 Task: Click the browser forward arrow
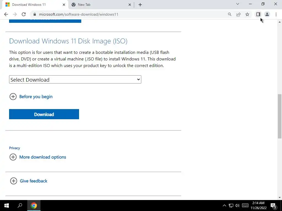(15, 14)
